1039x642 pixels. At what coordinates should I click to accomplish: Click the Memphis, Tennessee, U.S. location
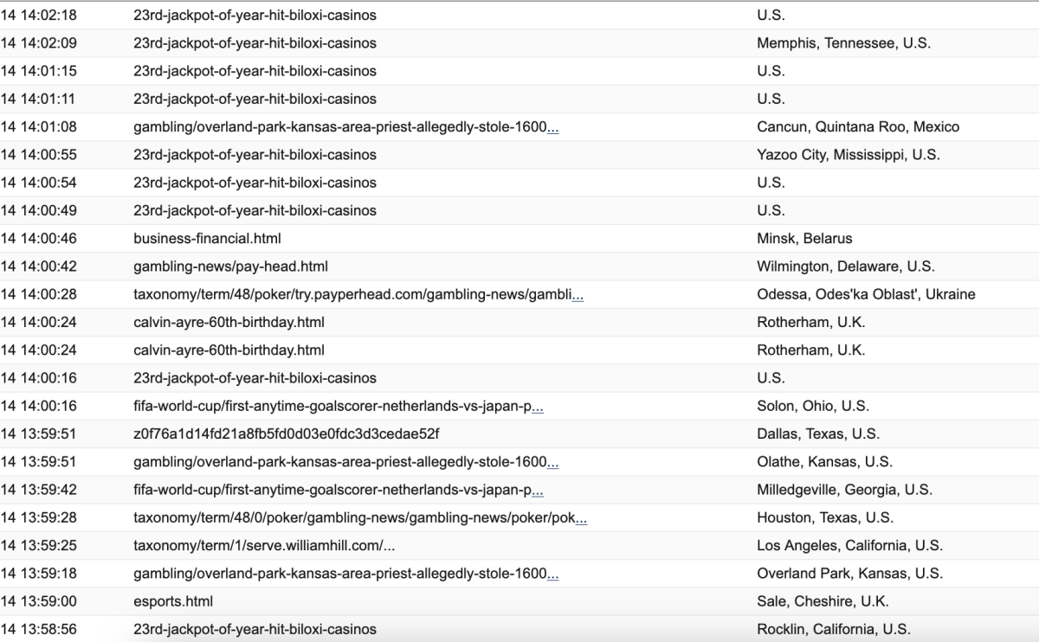tap(843, 43)
